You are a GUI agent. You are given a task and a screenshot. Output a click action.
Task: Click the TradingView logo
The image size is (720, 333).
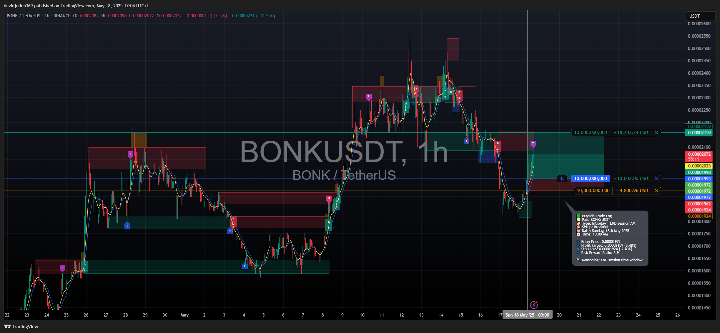(21, 327)
